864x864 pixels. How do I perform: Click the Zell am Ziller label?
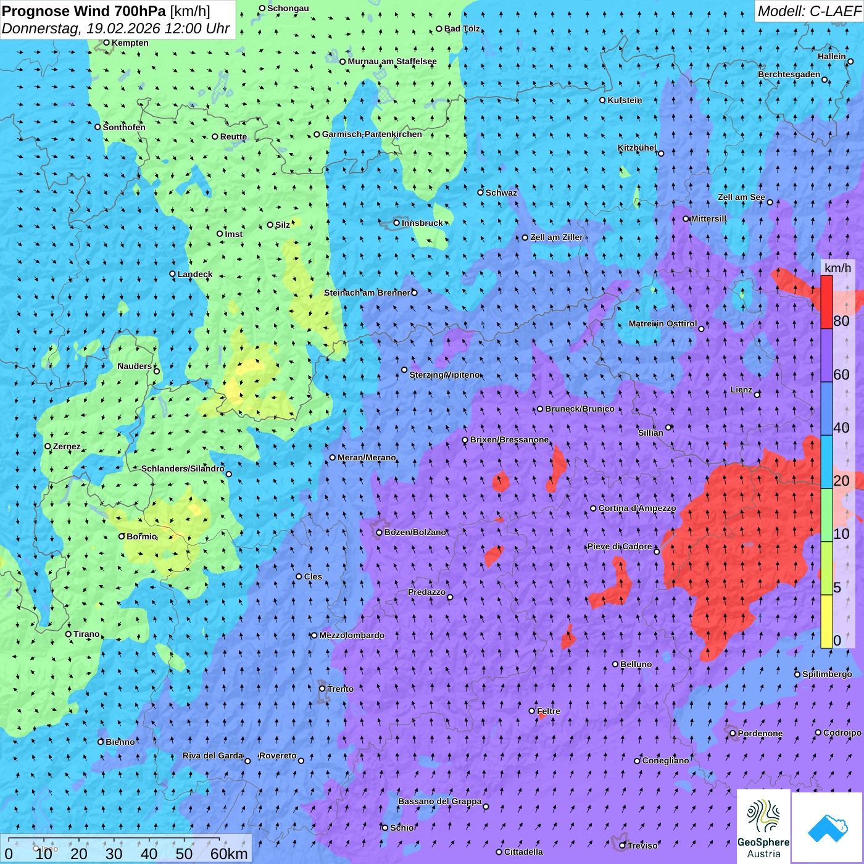pos(557,237)
